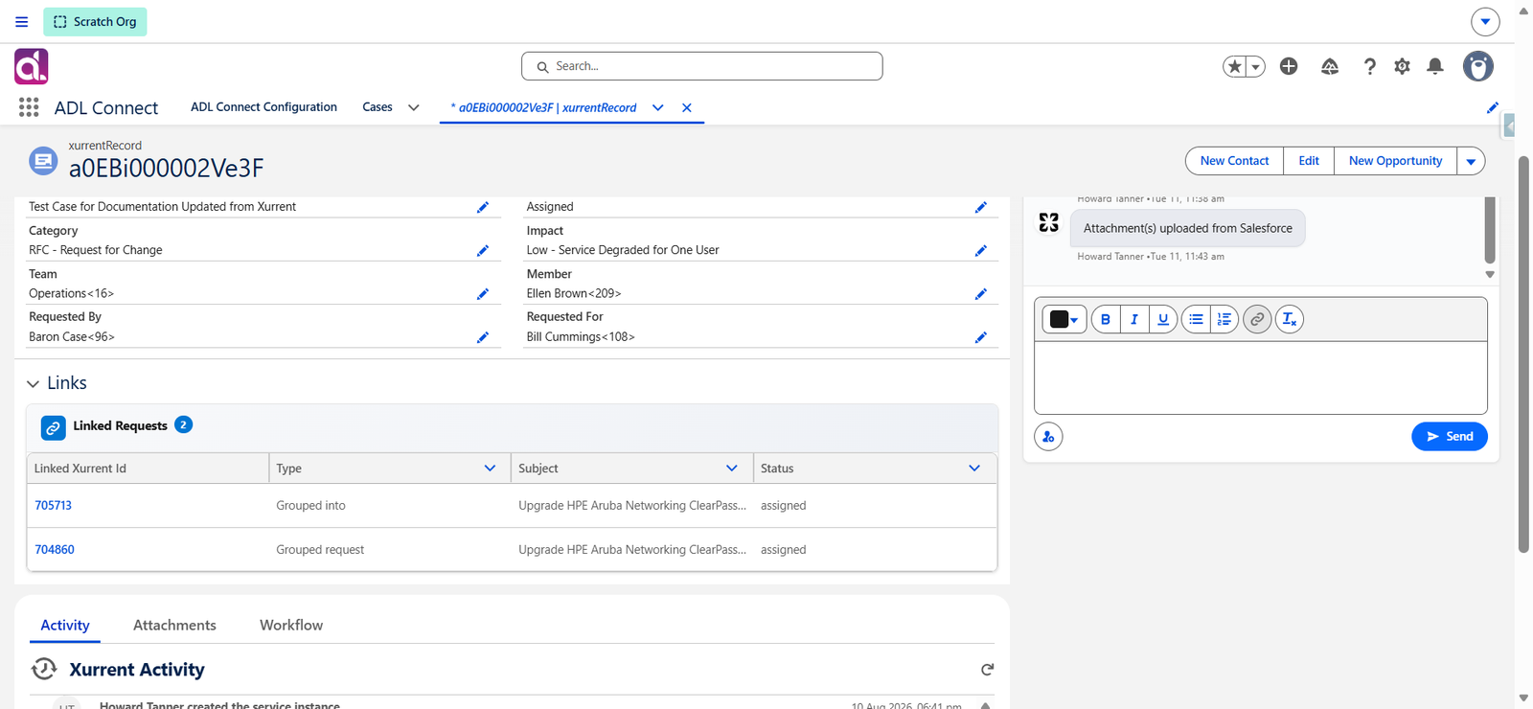The height and width of the screenshot is (709, 1533).
Task: Toggle underline formatting in the editor
Action: coord(1163,319)
